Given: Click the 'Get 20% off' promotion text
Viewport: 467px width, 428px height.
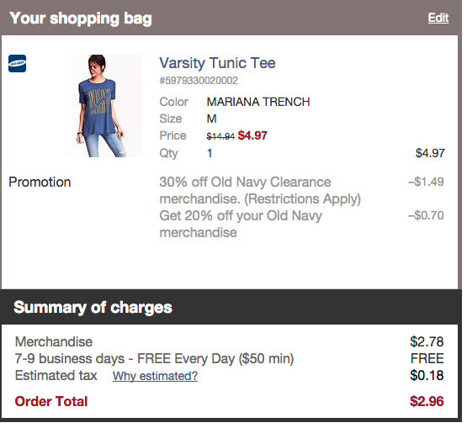Looking at the screenshot, I should (x=241, y=224).
